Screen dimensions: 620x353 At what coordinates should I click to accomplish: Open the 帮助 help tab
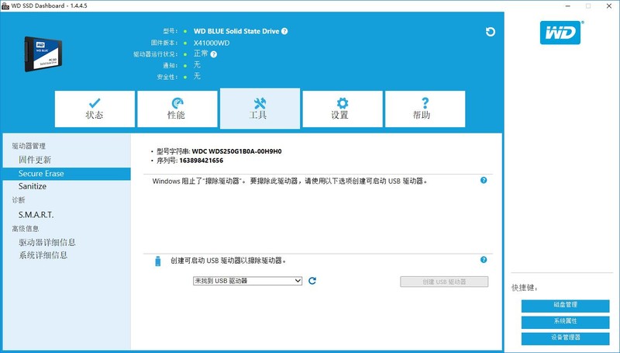click(425, 109)
